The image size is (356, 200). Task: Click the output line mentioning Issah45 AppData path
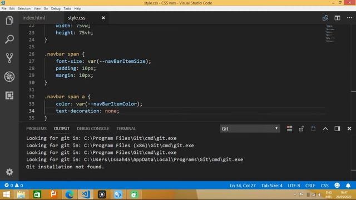tap(135, 159)
